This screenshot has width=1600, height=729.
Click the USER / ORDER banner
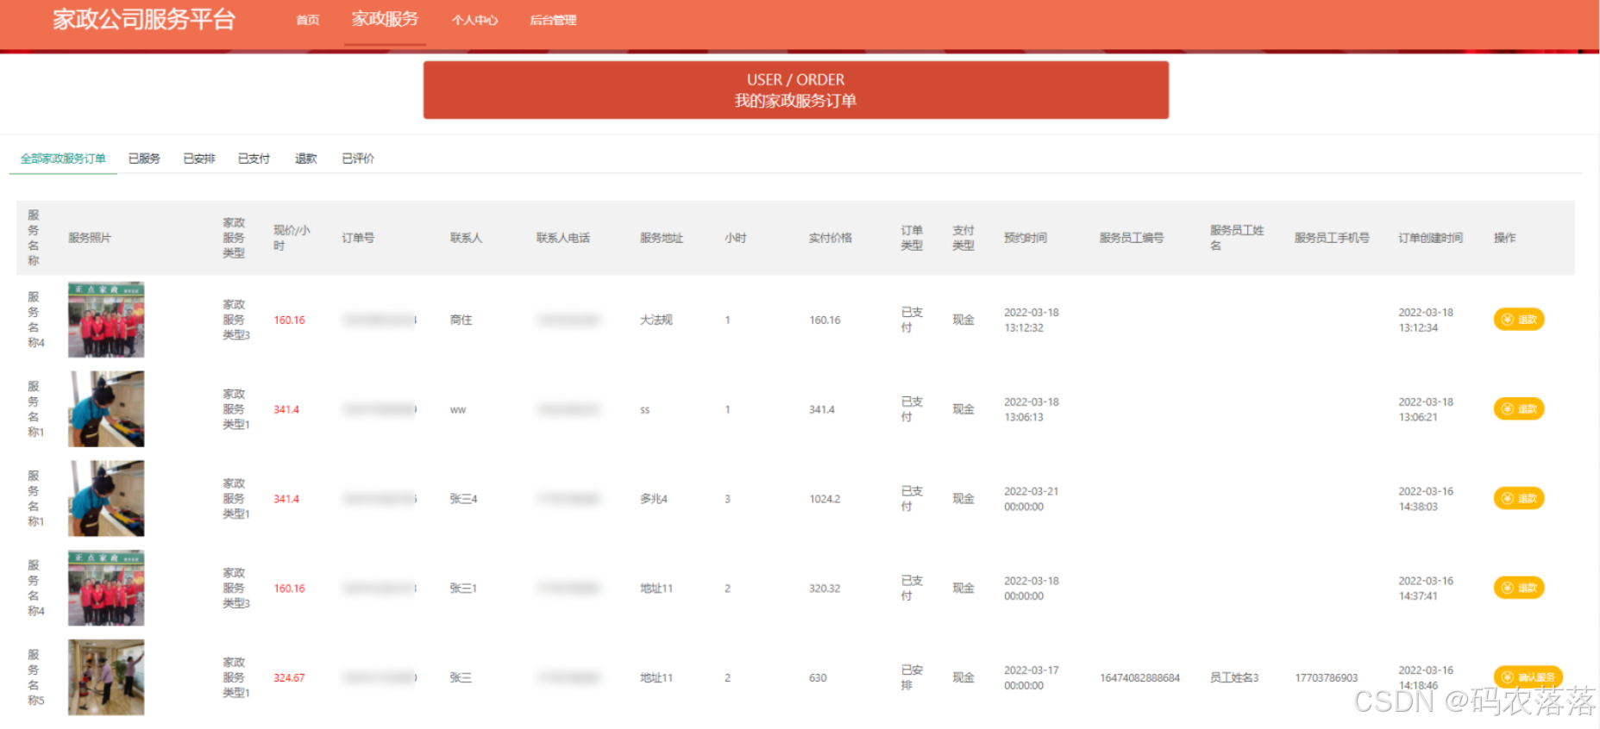point(795,90)
